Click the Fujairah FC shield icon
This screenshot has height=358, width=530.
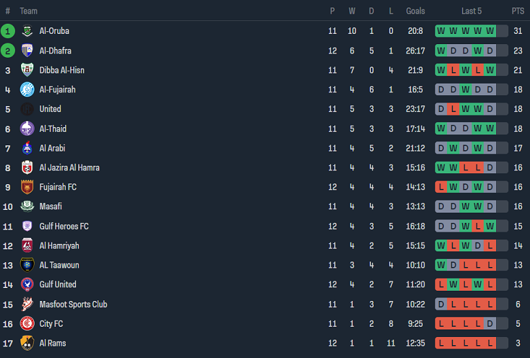(27, 187)
